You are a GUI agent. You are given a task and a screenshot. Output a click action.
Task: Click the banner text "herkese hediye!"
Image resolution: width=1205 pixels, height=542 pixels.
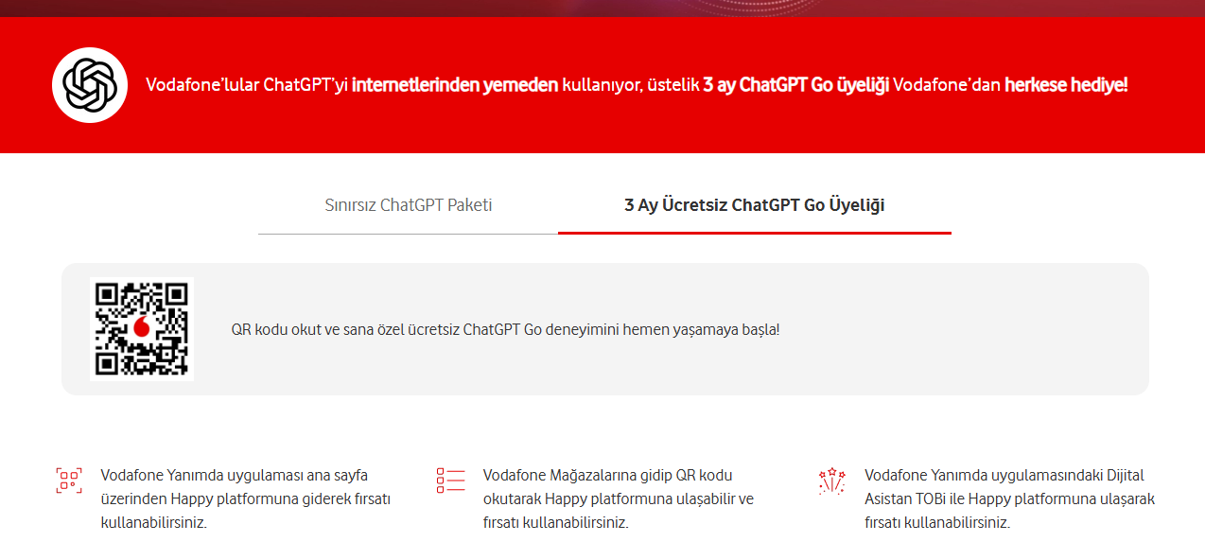(x=1066, y=85)
